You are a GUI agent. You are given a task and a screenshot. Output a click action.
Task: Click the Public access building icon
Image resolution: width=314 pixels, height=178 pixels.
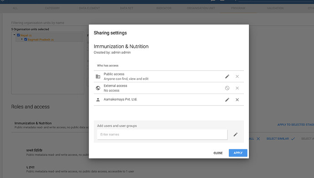(98, 77)
